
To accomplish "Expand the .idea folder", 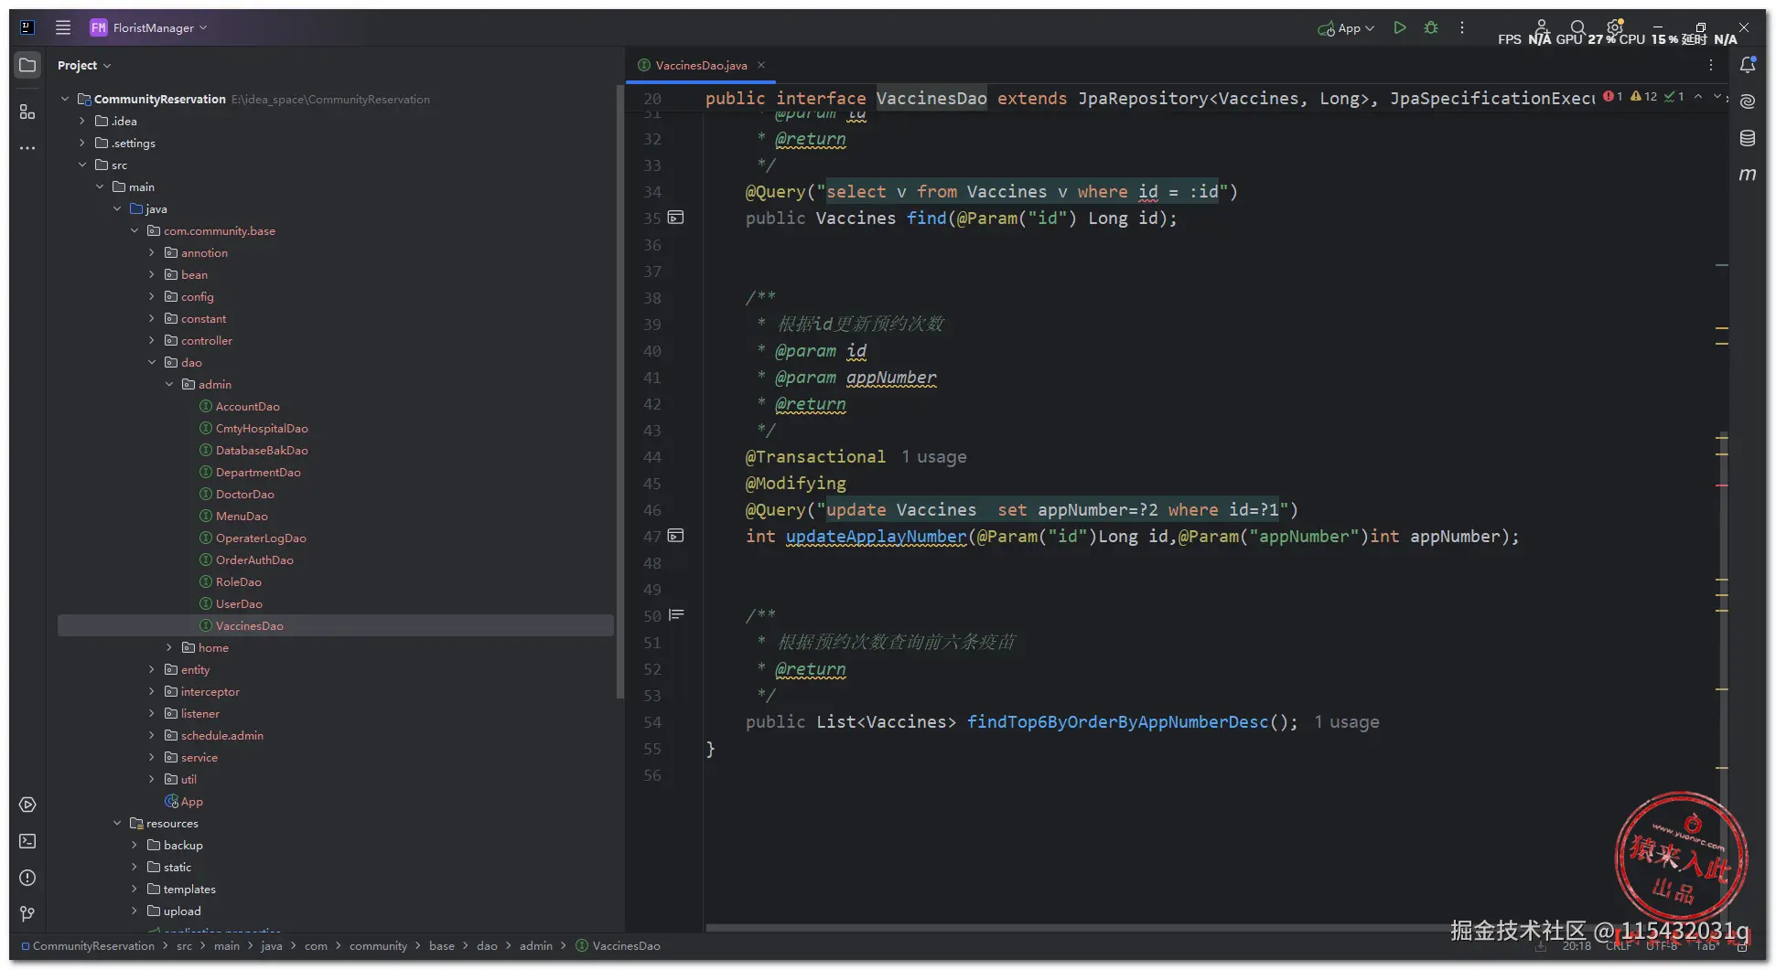I will click(82, 121).
